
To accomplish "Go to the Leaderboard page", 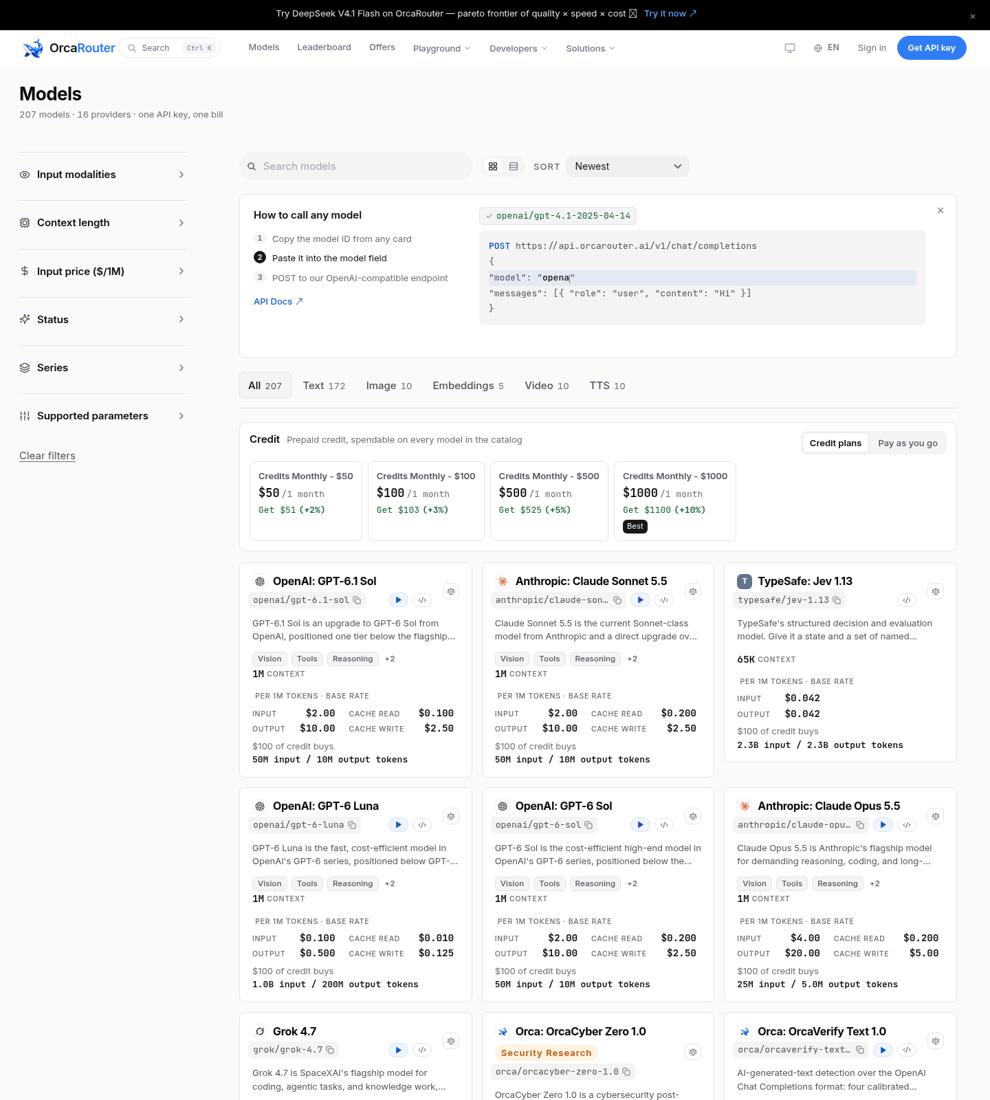I will 324,47.
